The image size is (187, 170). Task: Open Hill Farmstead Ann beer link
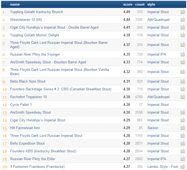25,128
